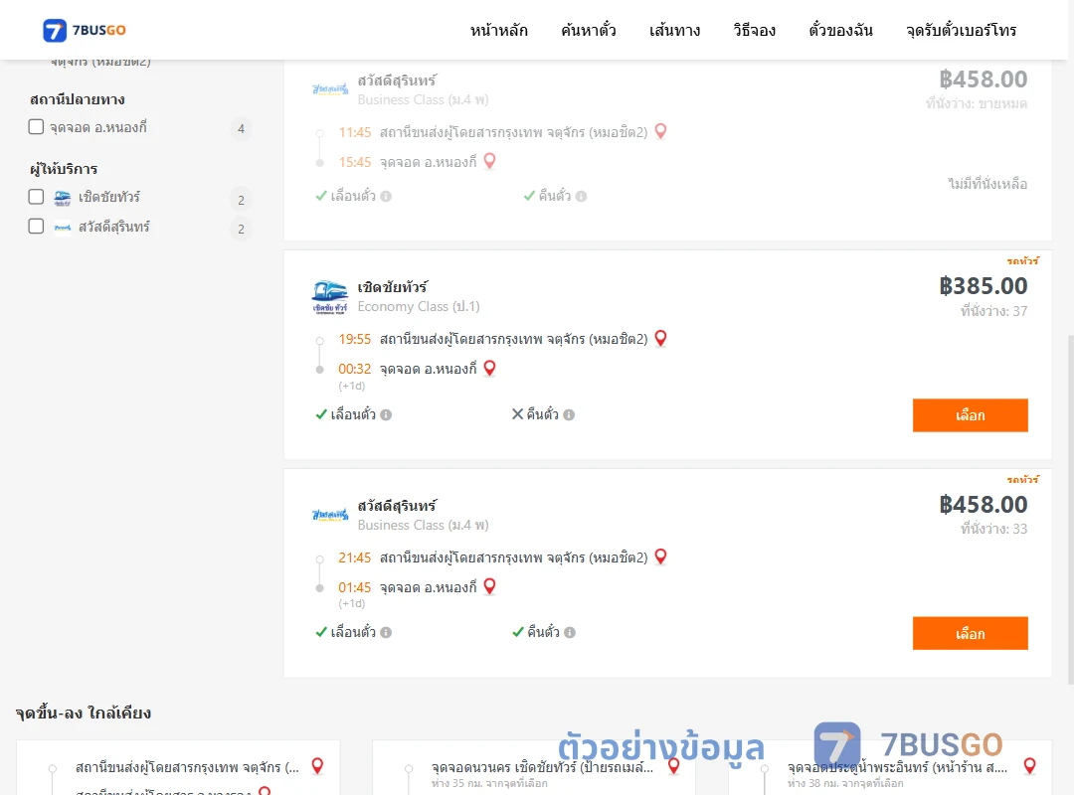
Task: Click map pin next to 21:45 departure station
Action: coord(661,556)
